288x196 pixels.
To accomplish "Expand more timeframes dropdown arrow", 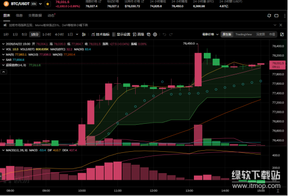I will [x=77, y=34].
